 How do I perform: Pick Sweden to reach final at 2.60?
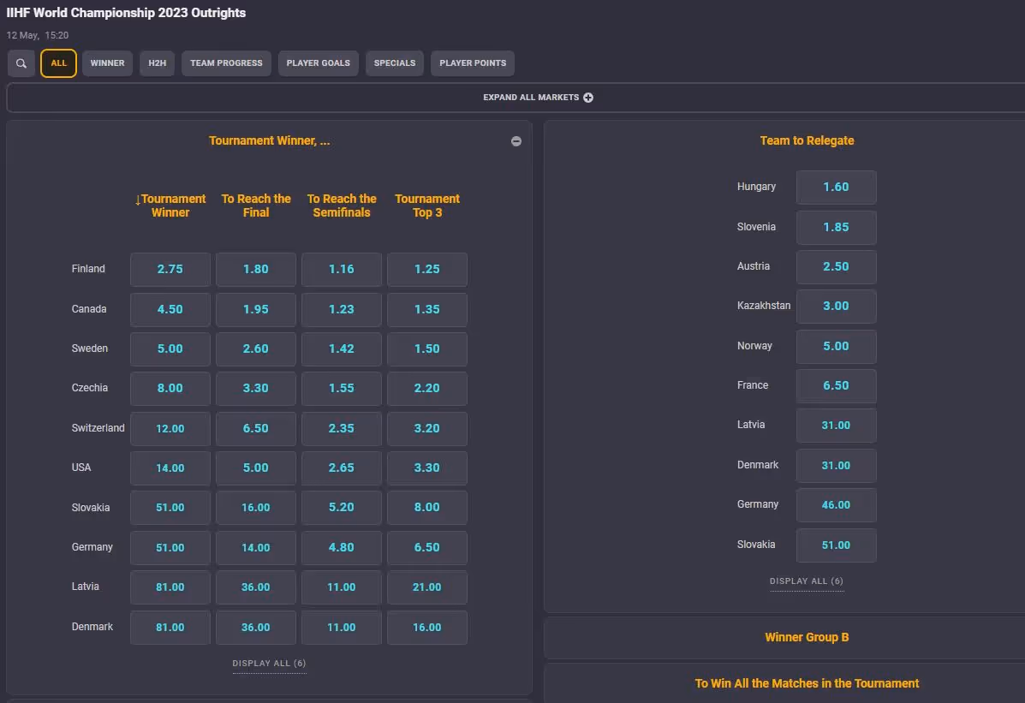(255, 349)
